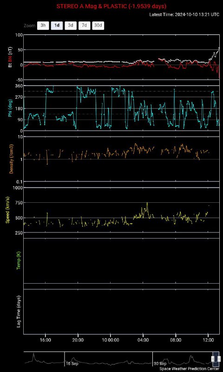223x372 pixels.
Task: Select the 3d zoom range button
Action: coord(71,26)
